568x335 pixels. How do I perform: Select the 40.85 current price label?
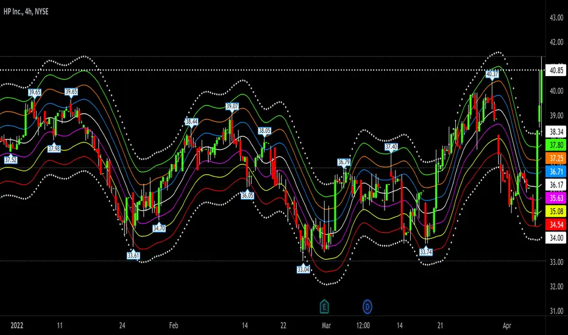(x=556, y=70)
